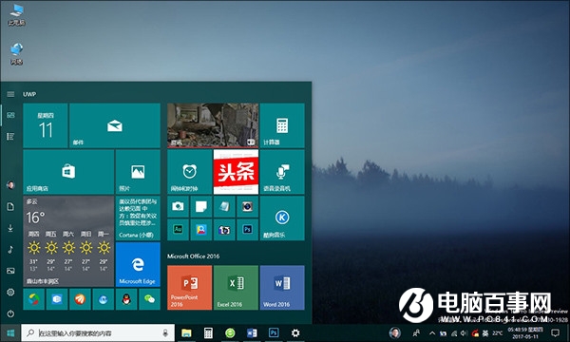Launch Excel 2016 tile

coord(236,288)
